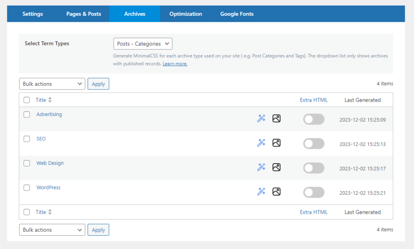Click the magic wand icon for WordPress
The height and width of the screenshot is (249, 414).
point(261,192)
